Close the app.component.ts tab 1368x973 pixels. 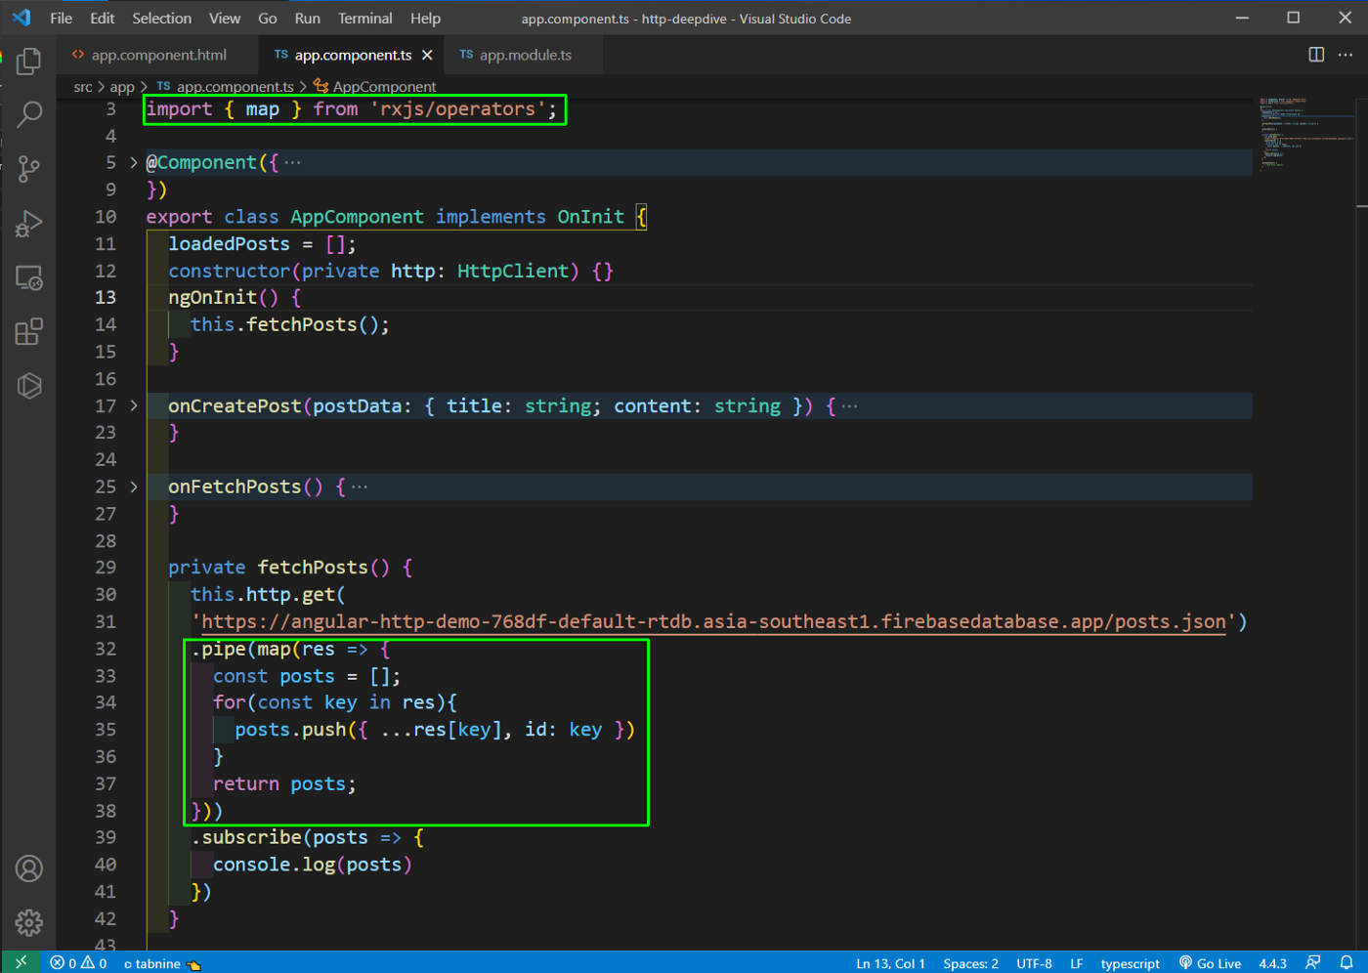[427, 55]
